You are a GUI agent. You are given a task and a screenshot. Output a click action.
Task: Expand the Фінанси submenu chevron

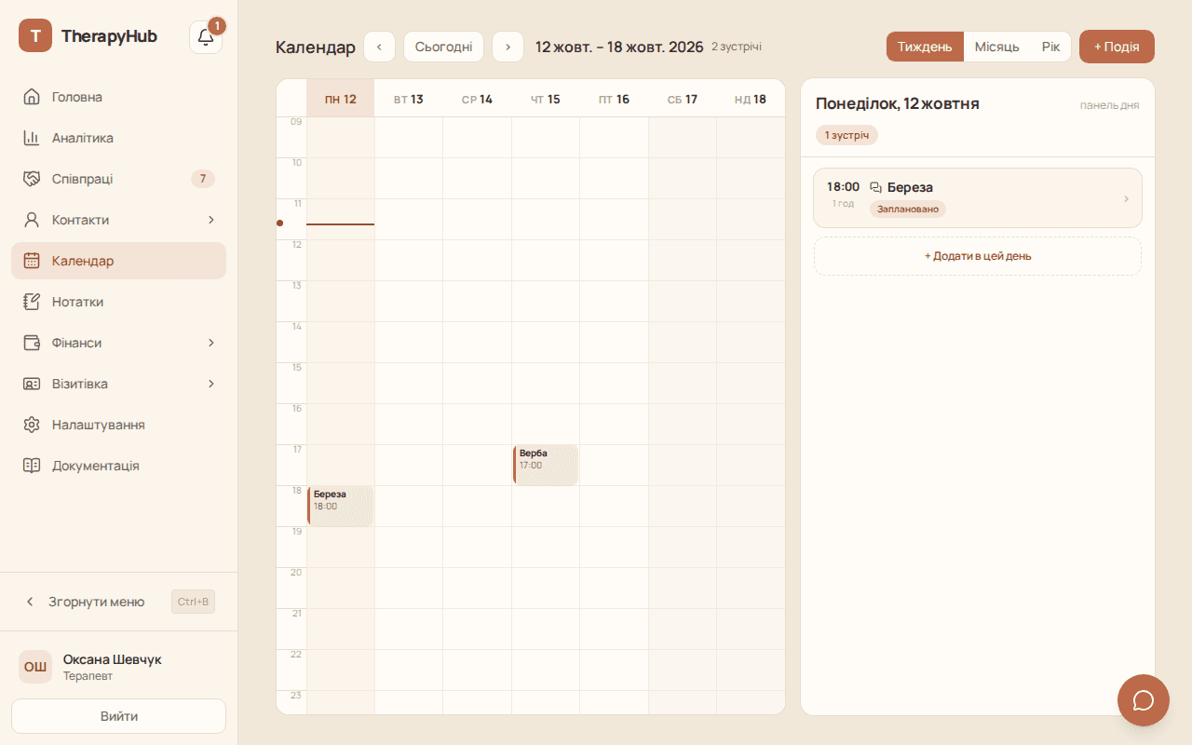(x=211, y=343)
